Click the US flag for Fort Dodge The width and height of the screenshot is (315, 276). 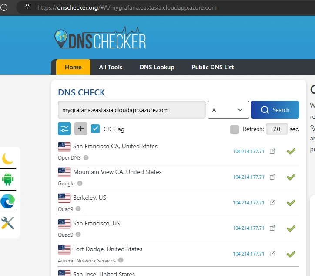click(64, 250)
